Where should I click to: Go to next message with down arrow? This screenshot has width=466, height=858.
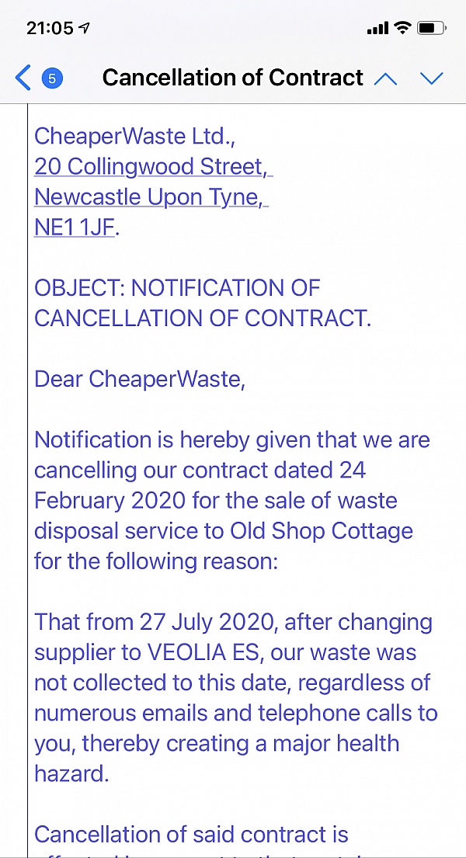[432, 78]
